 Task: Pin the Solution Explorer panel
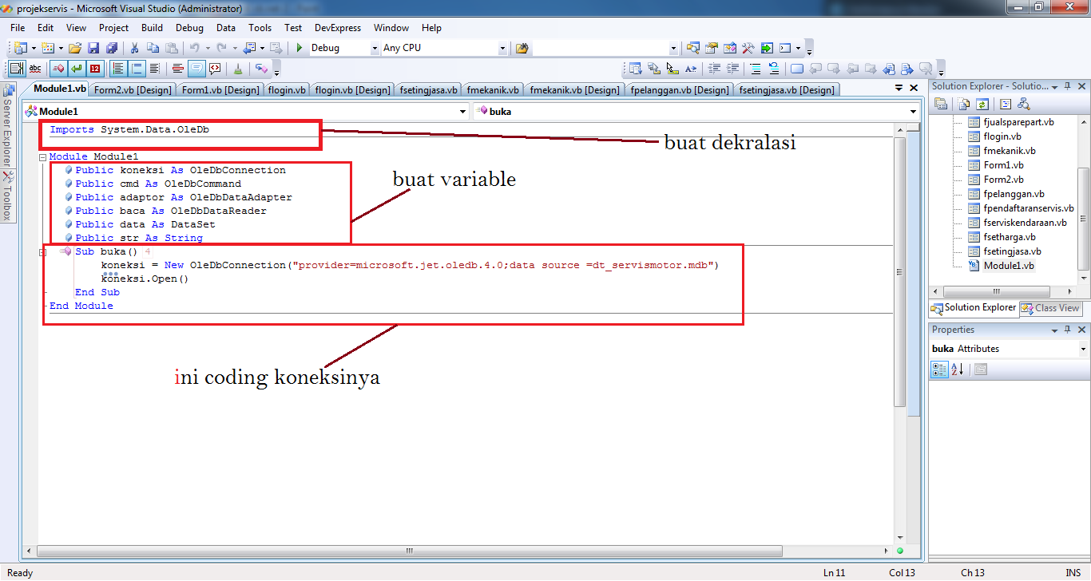click(x=1067, y=86)
